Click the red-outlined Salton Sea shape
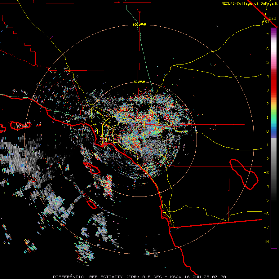The image size is (279, 279). (244, 175)
